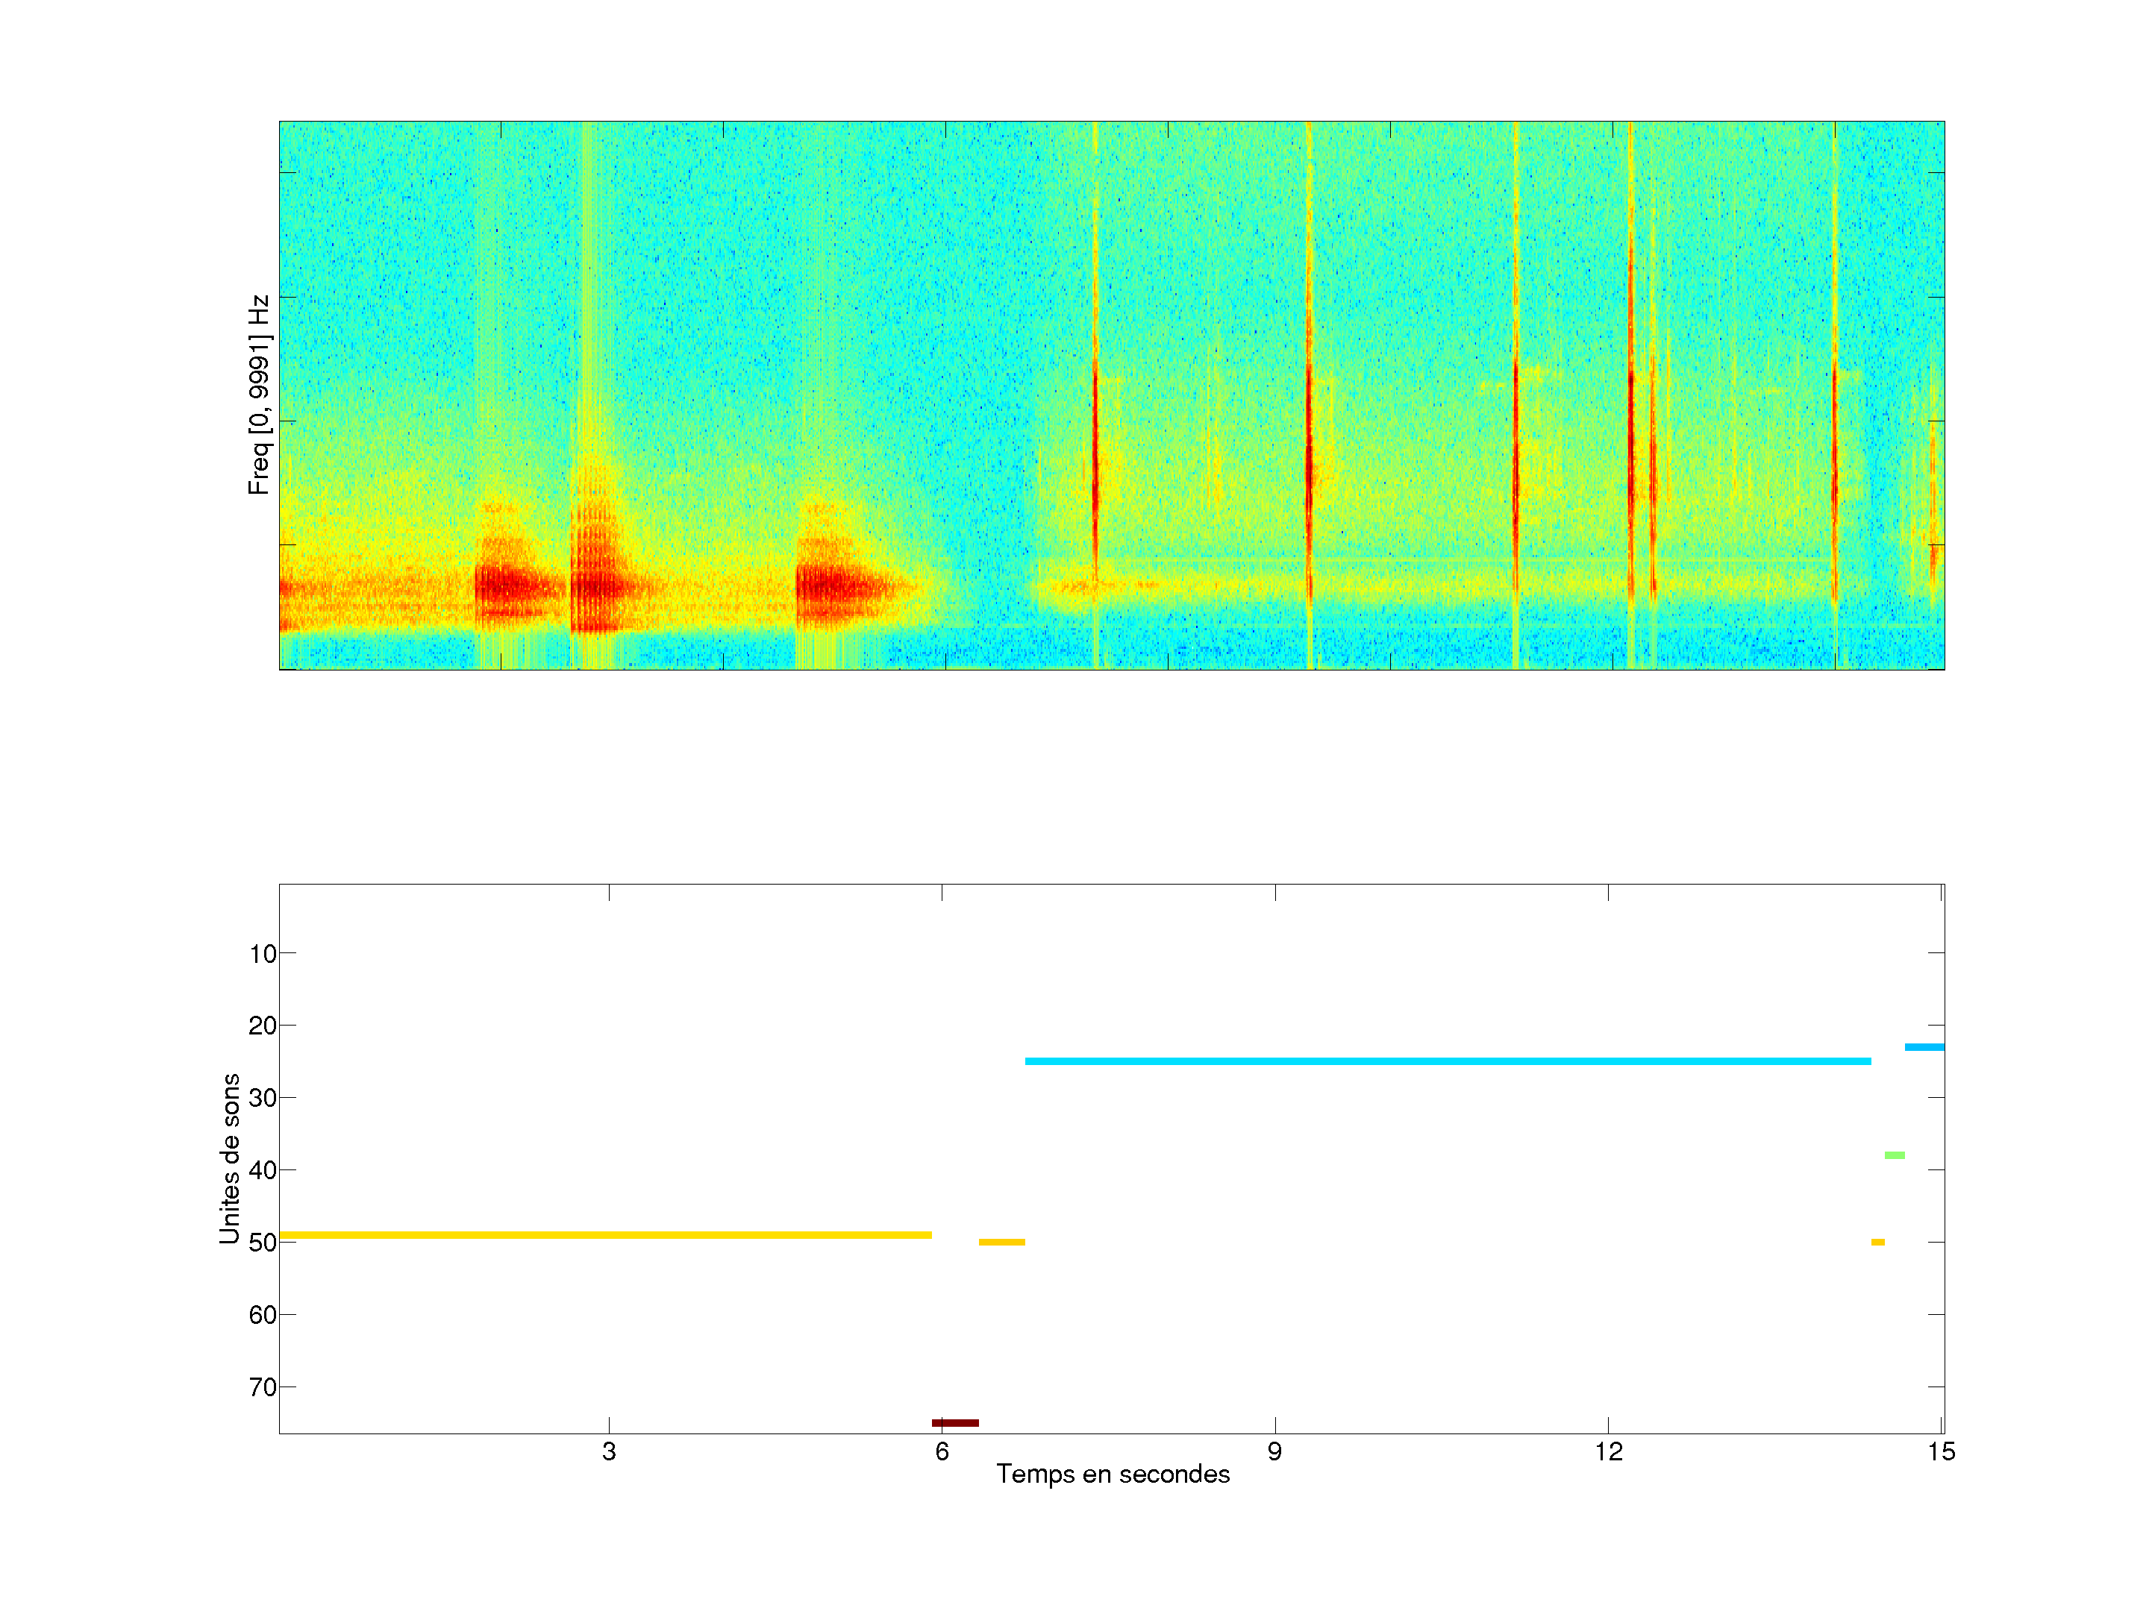Click the dark red bar near 6 seconds
This screenshot has height=1611, width=2149.
[x=955, y=1422]
